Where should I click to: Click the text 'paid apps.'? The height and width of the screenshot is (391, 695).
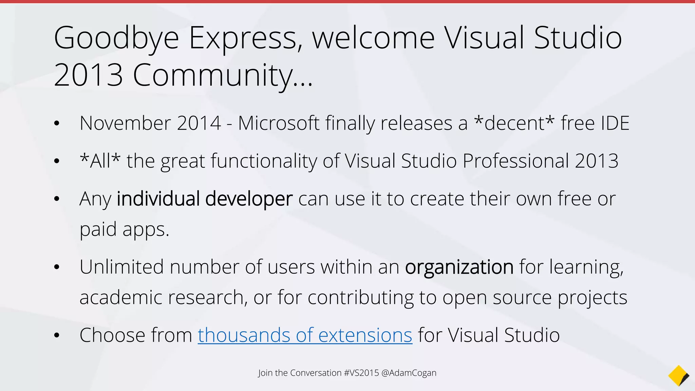tap(124, 229)
